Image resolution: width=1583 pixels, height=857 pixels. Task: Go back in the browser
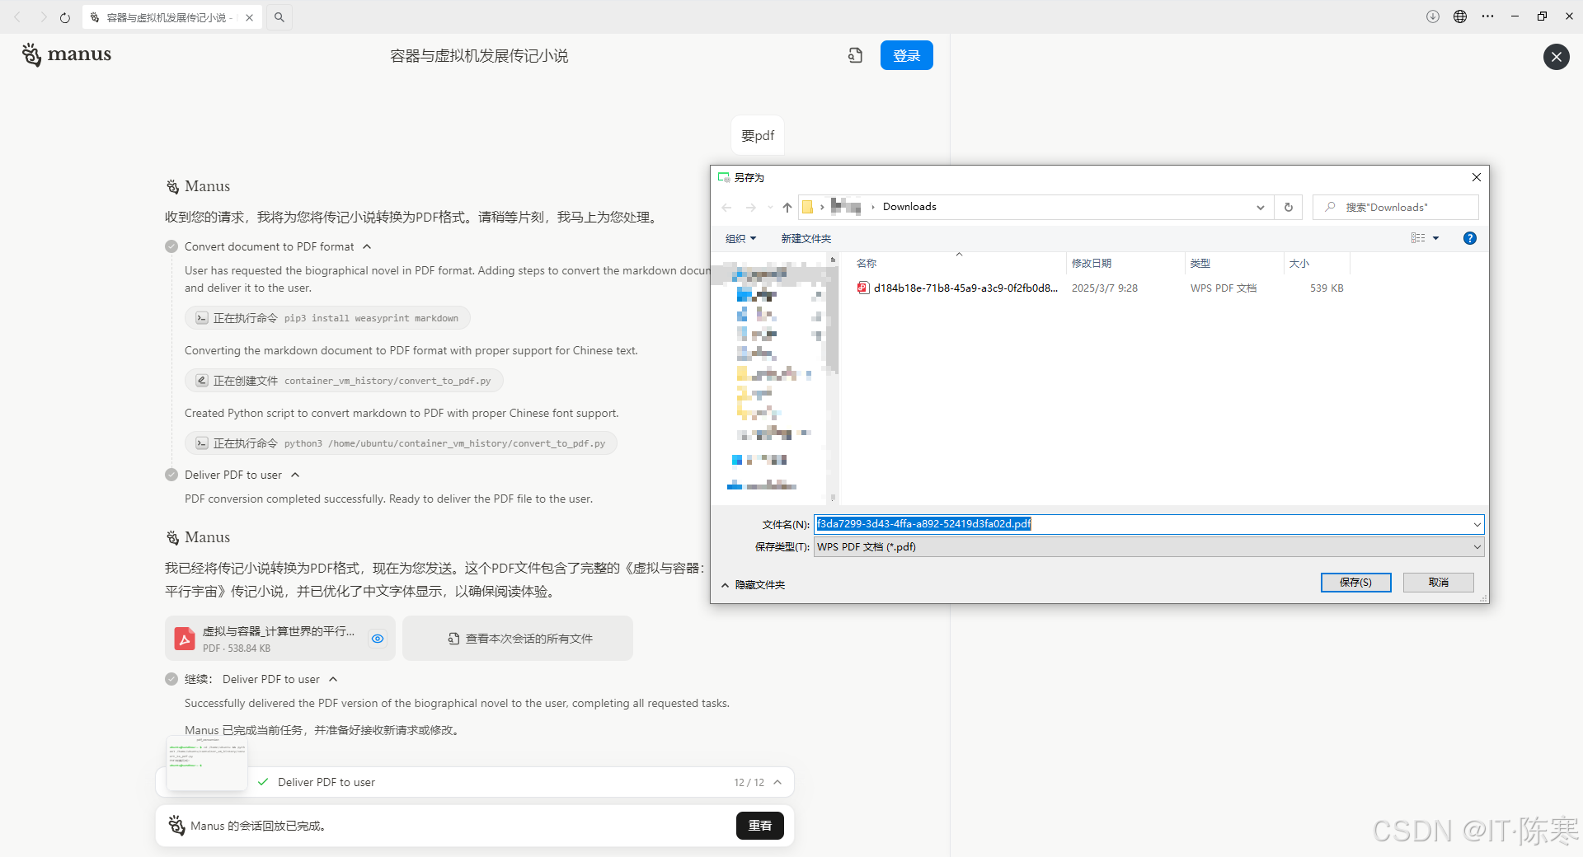(17, 16)
